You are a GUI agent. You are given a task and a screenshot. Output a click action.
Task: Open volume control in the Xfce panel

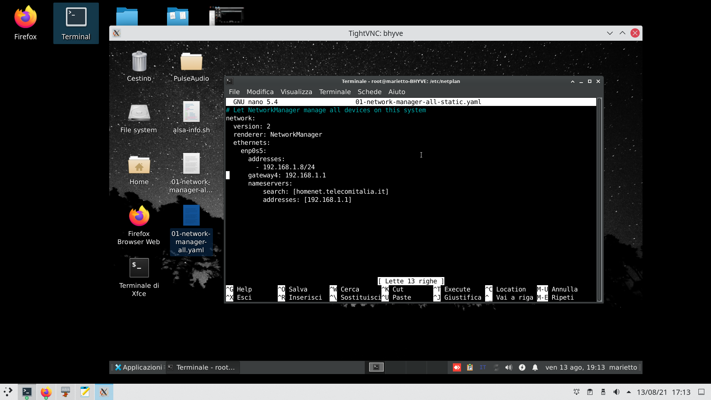508,367
